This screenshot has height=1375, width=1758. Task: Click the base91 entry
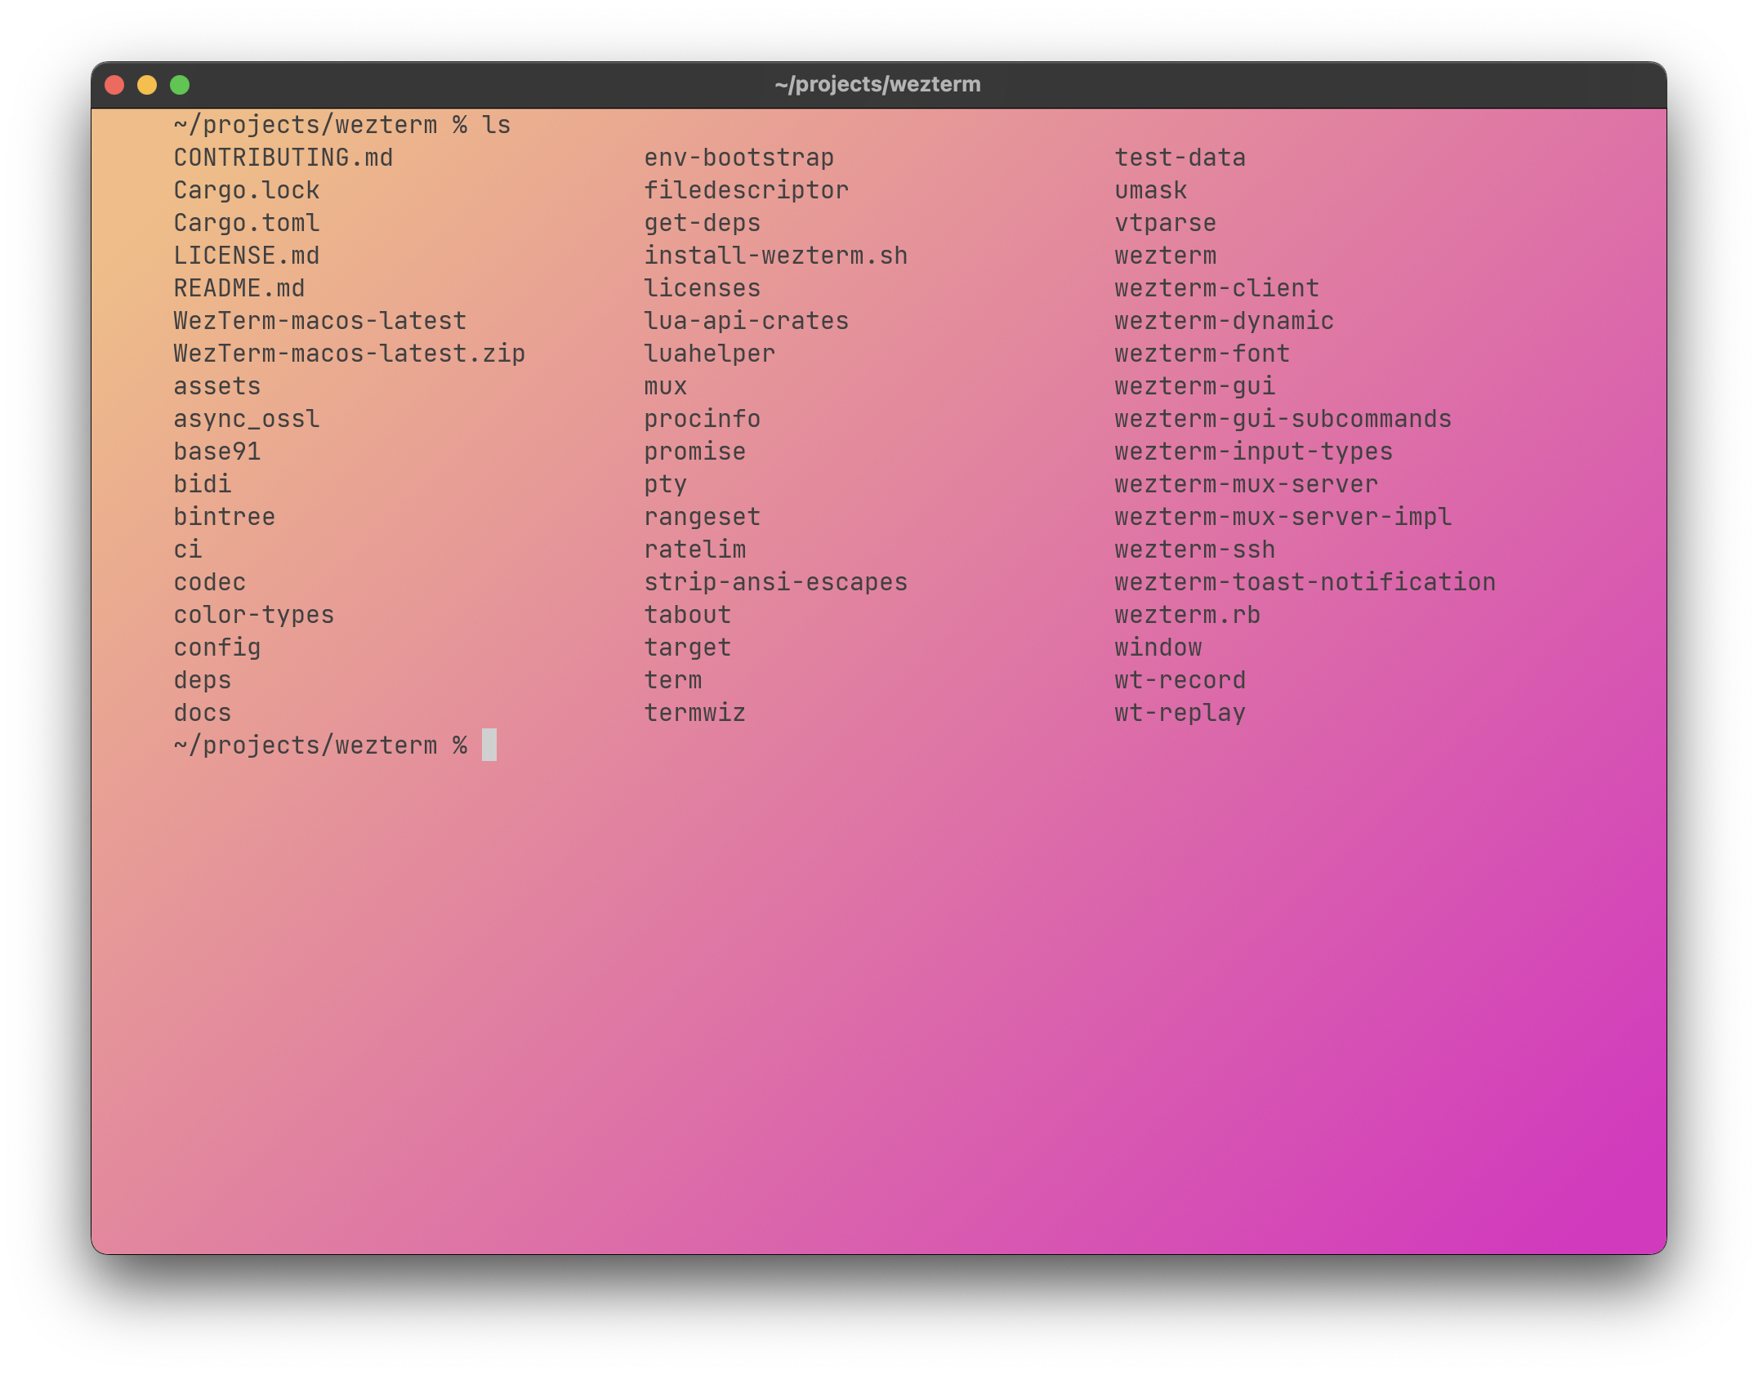click(217, 452)
